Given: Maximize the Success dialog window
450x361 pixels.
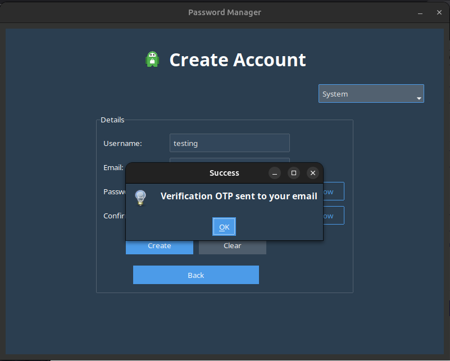Looking at the screenshot, I should coord(293,173).
